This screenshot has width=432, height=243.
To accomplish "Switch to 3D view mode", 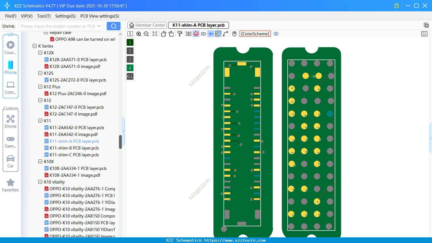I will (203, 34).
